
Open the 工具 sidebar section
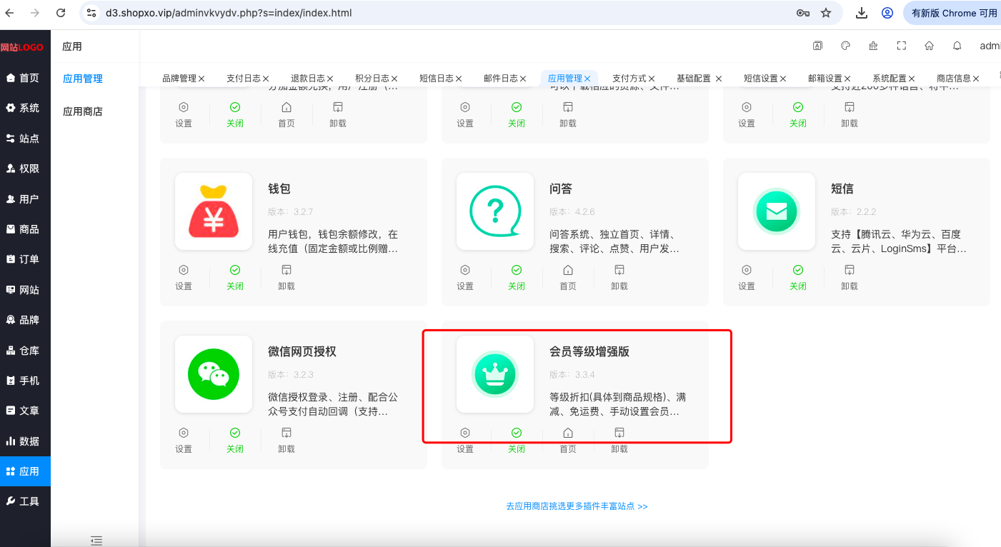(x=25, y=501)
